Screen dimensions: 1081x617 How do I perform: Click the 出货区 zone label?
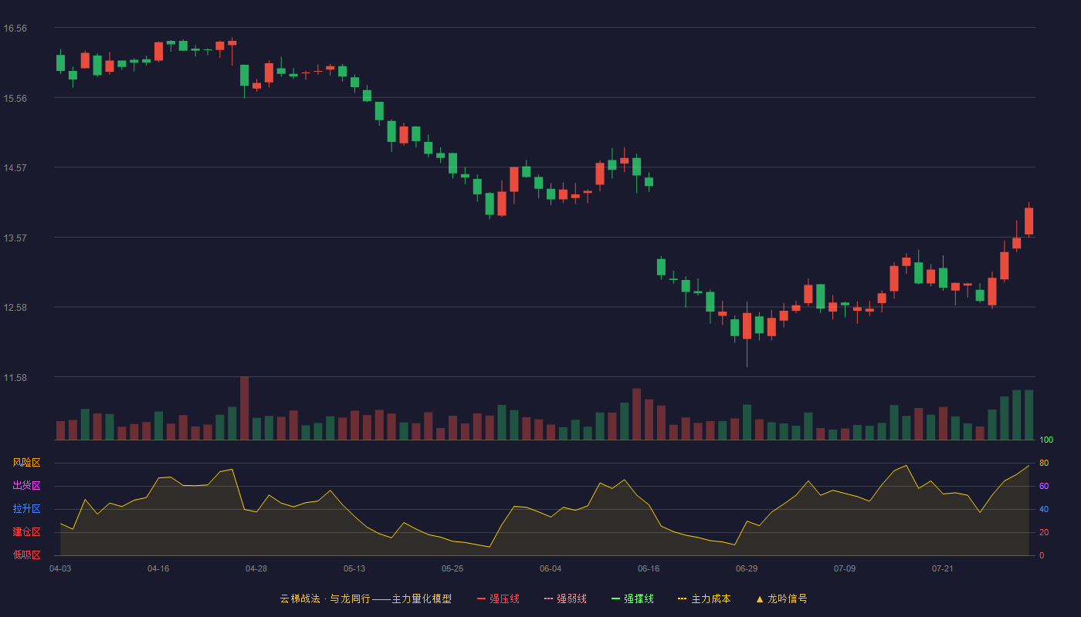(26, 486)
